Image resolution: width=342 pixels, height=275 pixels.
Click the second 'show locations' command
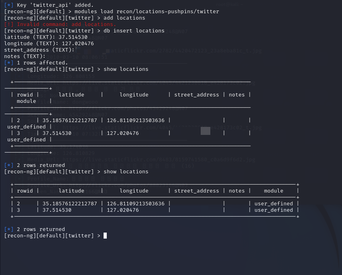click(126, 172)
